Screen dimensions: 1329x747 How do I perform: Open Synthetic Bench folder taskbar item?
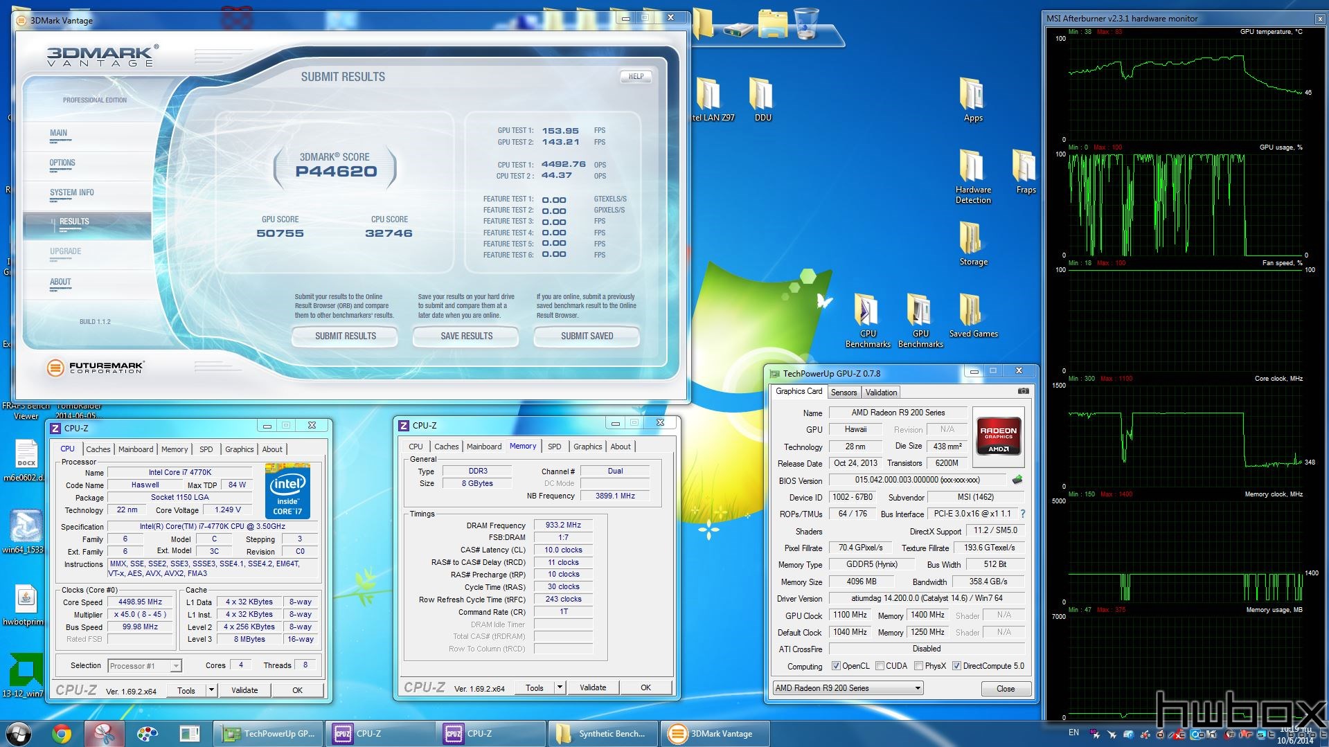pyautogui.click(x=604, y=733)
